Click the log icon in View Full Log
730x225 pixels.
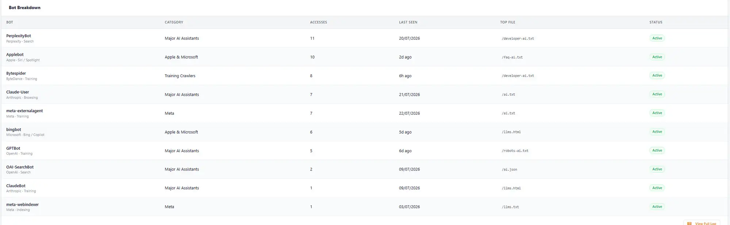click(689, 224)
